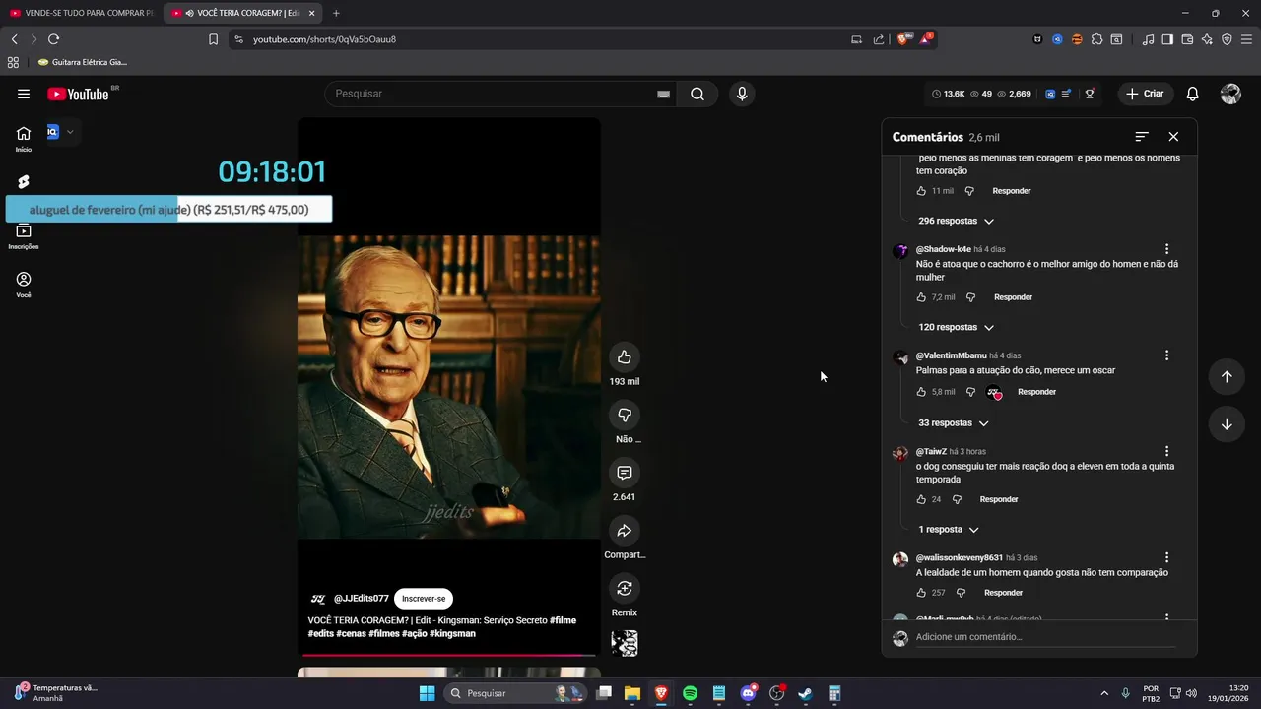
Task: Open the account avatar menu
Action: (1230, 94)
